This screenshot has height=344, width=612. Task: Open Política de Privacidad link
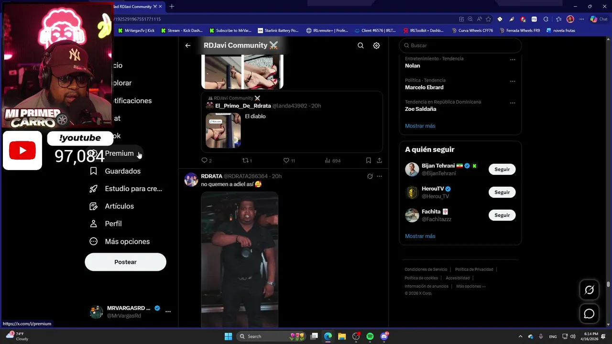click(474, 269)
